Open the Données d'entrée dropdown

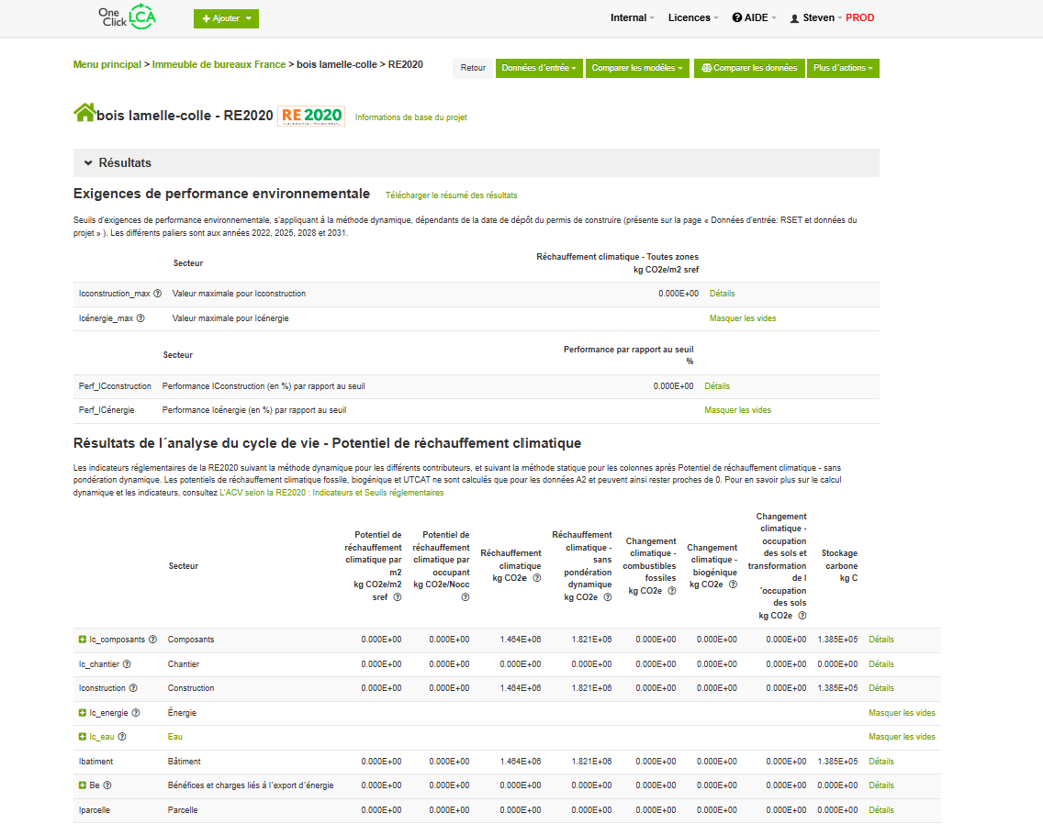pyautogui.click(x=539, y=68)
